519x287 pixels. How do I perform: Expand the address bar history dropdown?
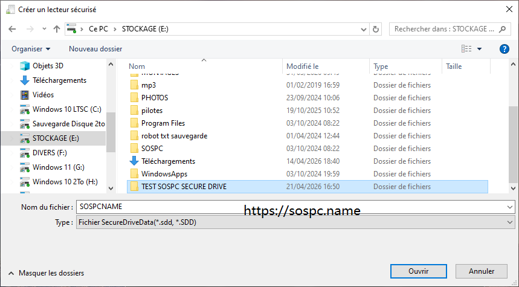(363, 29)
